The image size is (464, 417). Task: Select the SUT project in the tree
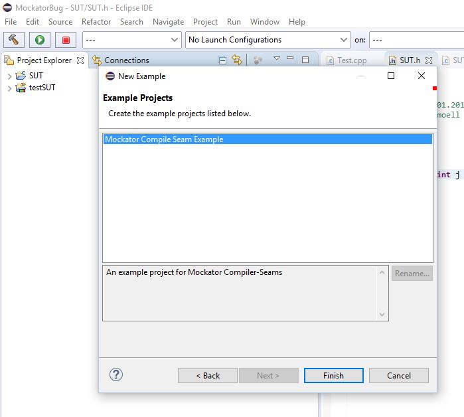(x=36, y=76)
